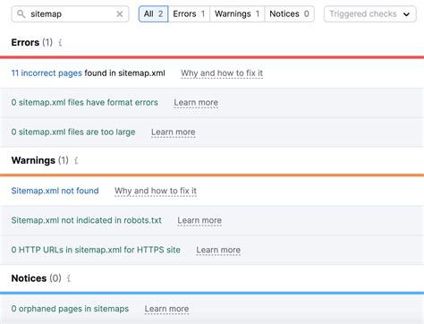Click info icon next to Notices heading
The width and height of the screenshot is (424, 324).
(x=69, y=278)
